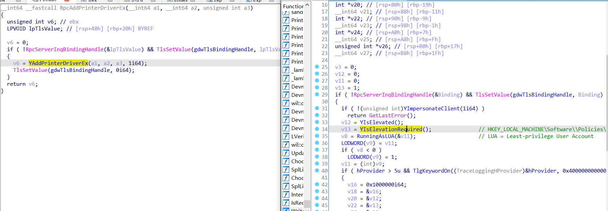The height and width of the screenshot is (211, 608).
Task: Open the highlighted YAddPrinterDriverEx call
Action: (59, 63)
